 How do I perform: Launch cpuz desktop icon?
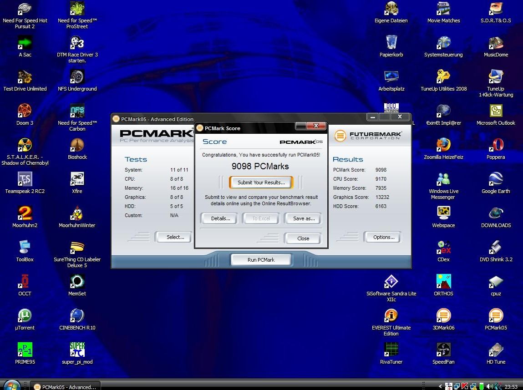pos(496,282)
